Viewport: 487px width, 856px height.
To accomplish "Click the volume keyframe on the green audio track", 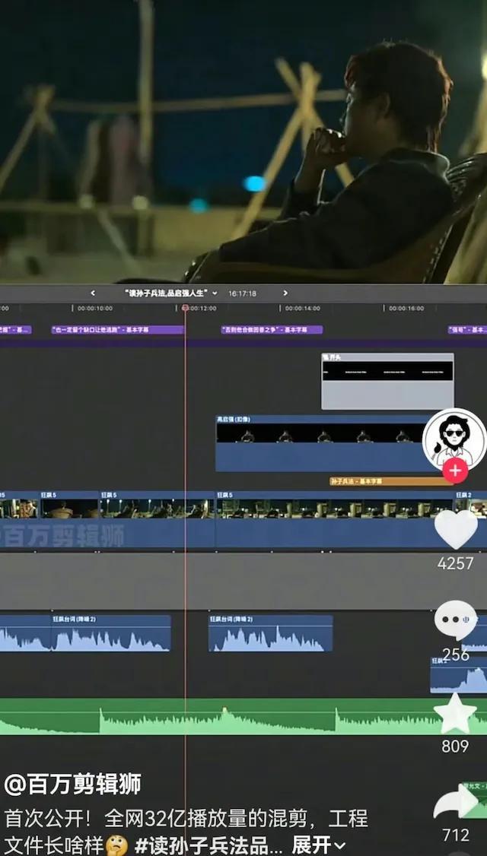I will (224, 710).
